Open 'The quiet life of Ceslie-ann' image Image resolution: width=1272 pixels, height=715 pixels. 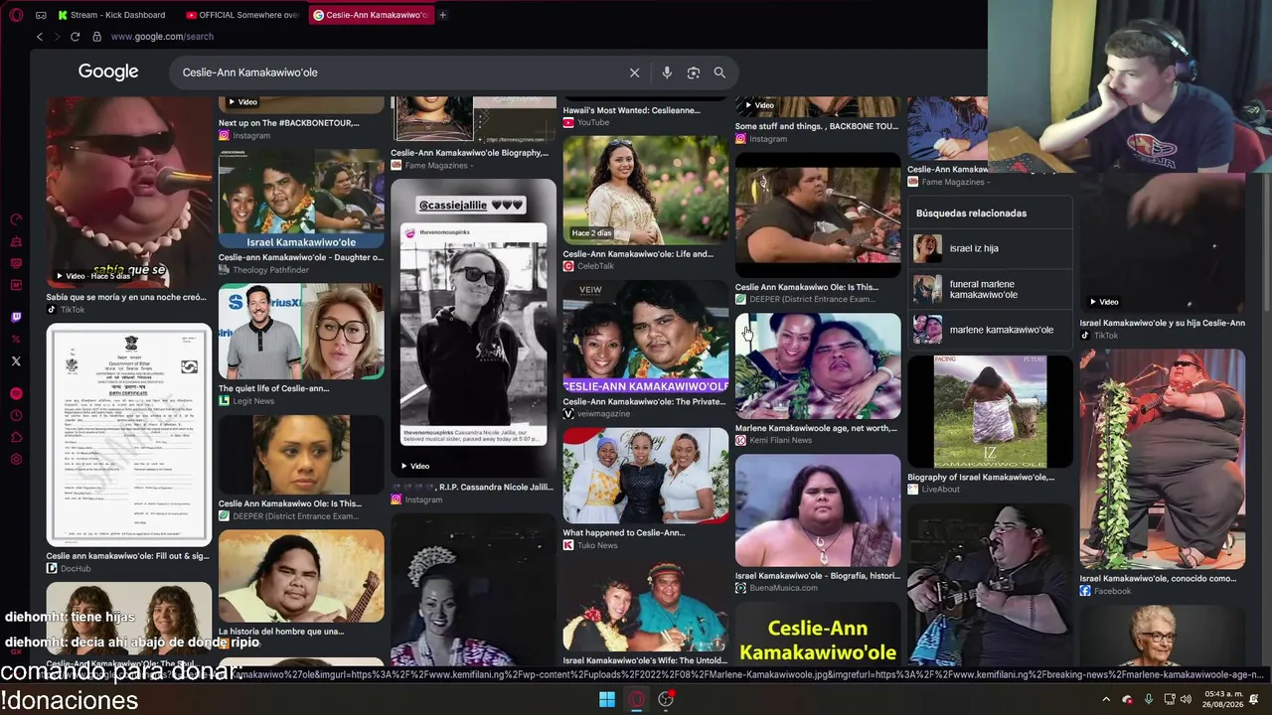click(301, 332)
